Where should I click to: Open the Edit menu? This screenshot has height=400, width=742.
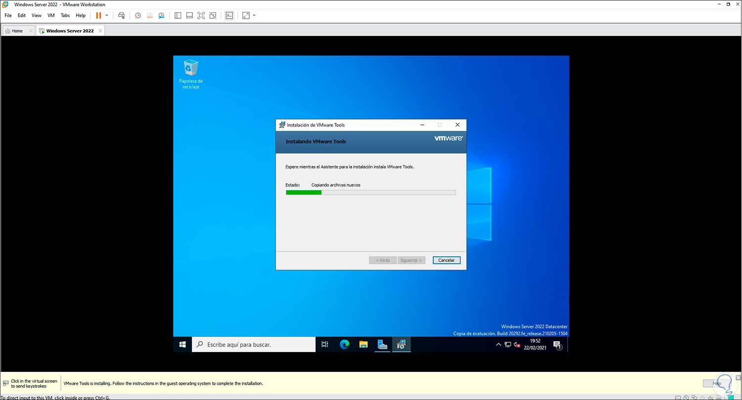click(x=22, y=15)
